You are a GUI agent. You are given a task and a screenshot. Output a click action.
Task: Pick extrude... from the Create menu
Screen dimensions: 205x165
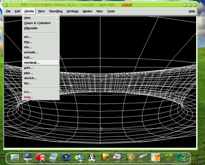(x=31, y=52)
